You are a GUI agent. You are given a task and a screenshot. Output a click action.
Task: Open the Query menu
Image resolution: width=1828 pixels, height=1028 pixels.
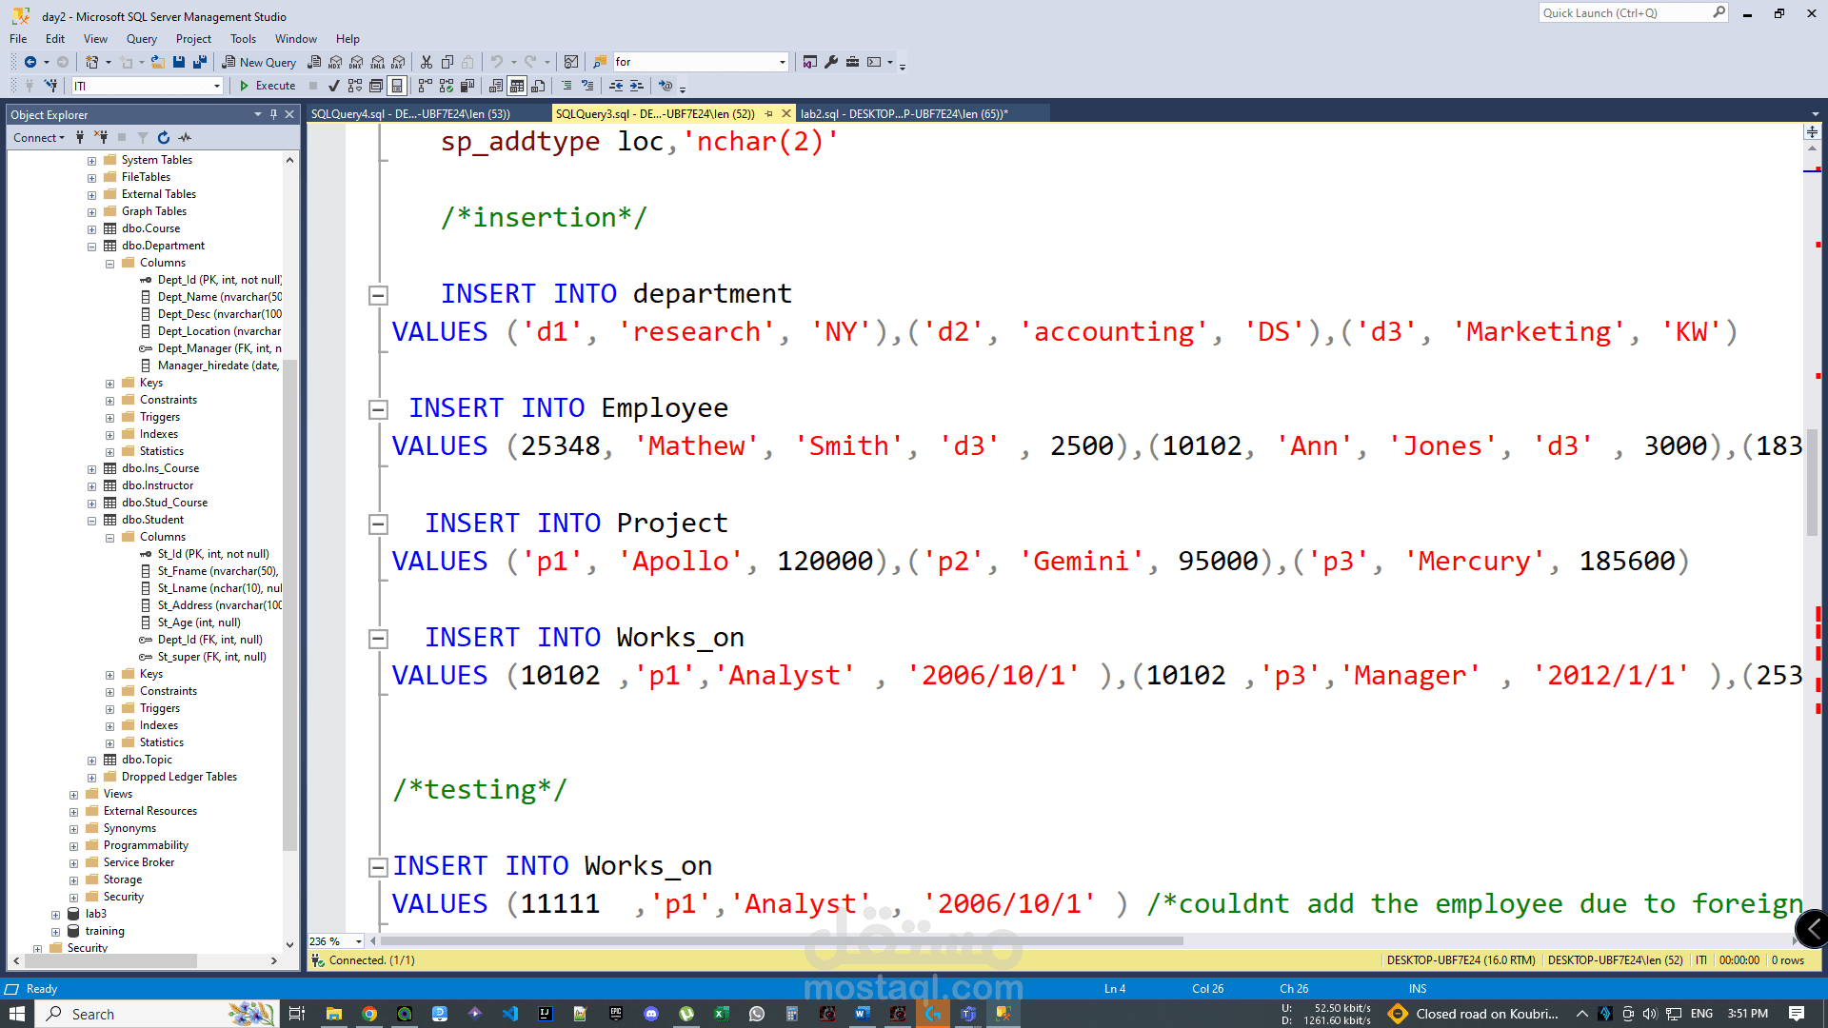tap(141, 39)
